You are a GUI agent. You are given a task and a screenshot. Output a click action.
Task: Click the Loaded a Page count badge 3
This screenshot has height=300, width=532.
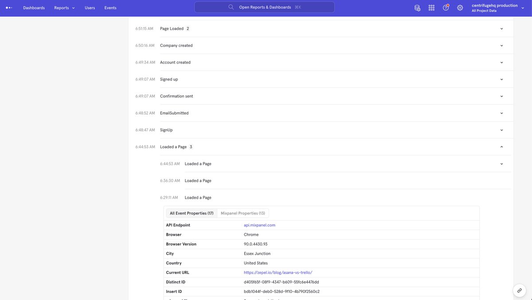point(191,147)
